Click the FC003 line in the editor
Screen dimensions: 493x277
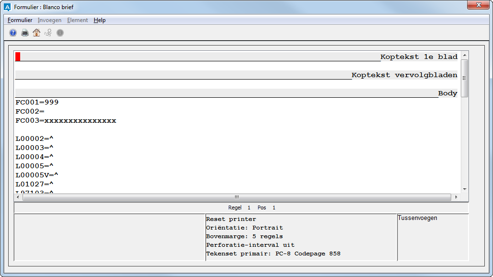tap(66, 120)
